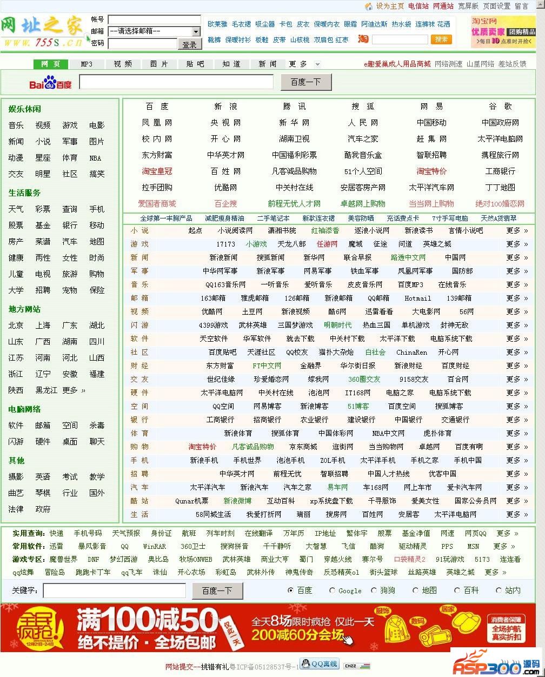
Task: Open the 网通站 link
Action: [x=443, y=6]
